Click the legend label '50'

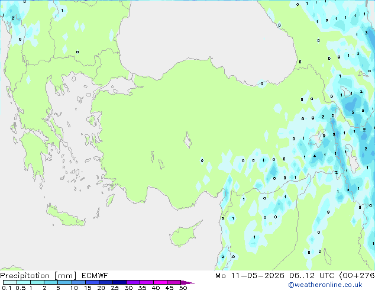click(x=183, y=288)
